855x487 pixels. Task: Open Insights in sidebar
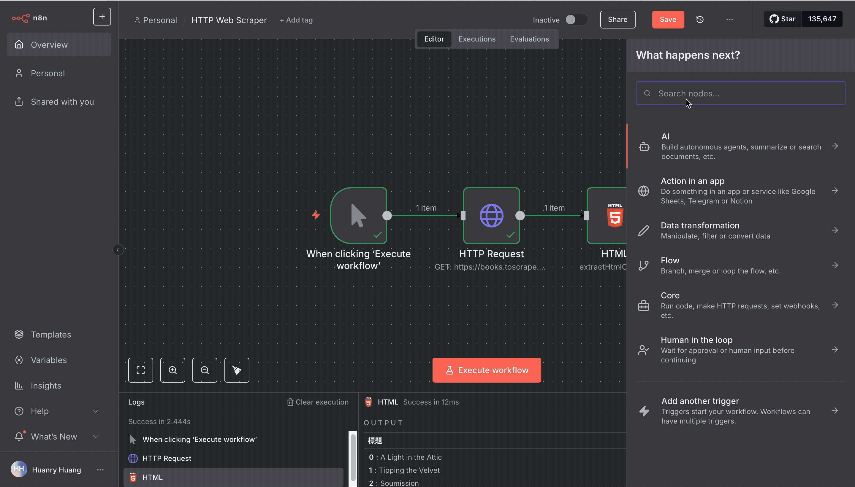coord(59,386)
